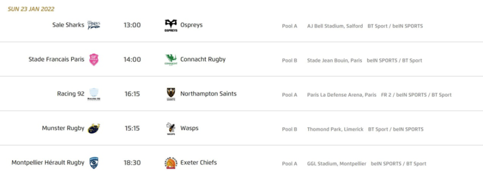
Task: Click the SUN 23 JAN 2022 date header
Action: click(31, 9)
